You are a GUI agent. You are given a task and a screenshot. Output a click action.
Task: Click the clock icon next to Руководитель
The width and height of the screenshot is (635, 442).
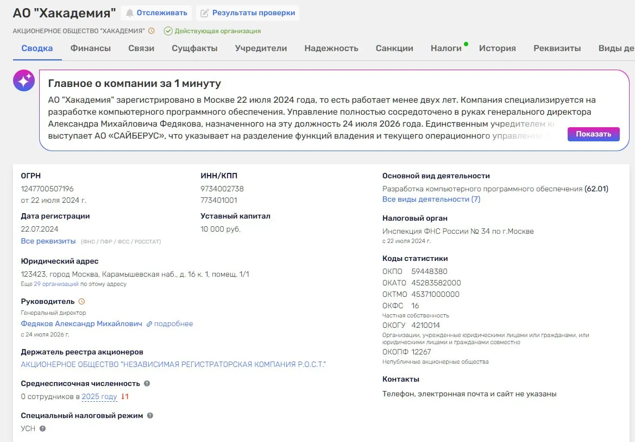click(x=81, y=301)
